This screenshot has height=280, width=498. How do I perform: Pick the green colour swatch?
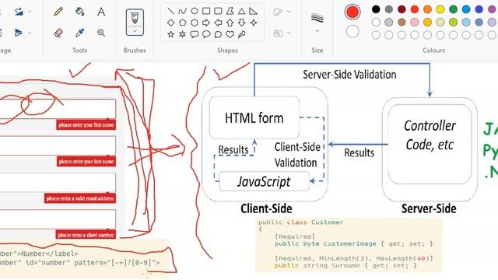coord(453,9)
